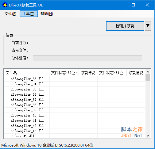Select row d3dcompiler_33.dll
This screenshot has width=155, height=149.
[75, 79]
